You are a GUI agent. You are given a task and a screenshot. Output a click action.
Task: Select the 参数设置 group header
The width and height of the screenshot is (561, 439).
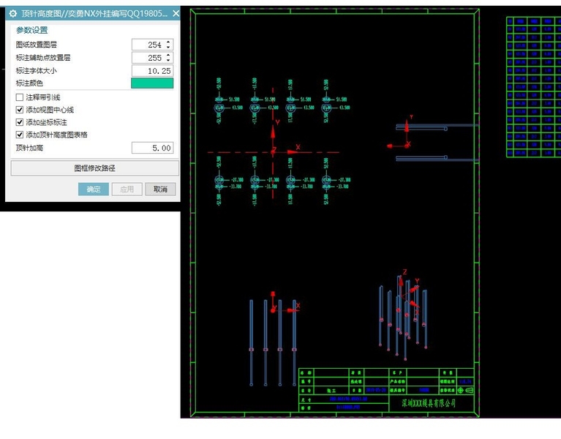tap(32, 30)
